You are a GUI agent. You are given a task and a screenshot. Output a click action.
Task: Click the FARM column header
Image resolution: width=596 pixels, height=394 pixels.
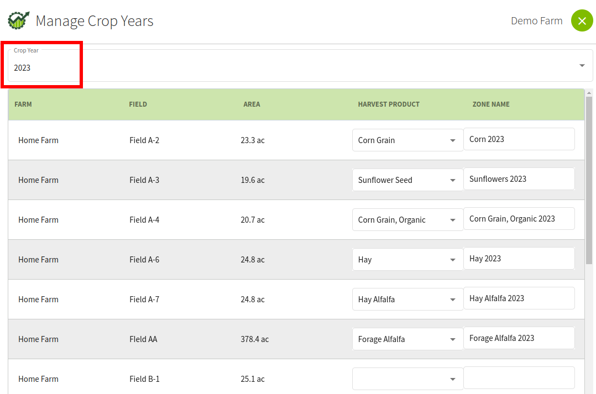[23, 104]
